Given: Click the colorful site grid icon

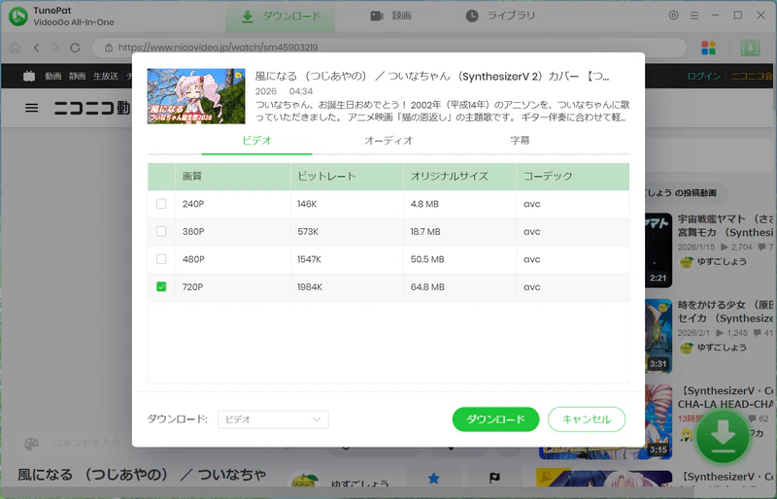Looking at the screenshot, I should point(708,48).
